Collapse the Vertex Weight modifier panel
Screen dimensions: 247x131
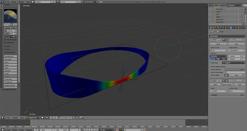[211, 40]
